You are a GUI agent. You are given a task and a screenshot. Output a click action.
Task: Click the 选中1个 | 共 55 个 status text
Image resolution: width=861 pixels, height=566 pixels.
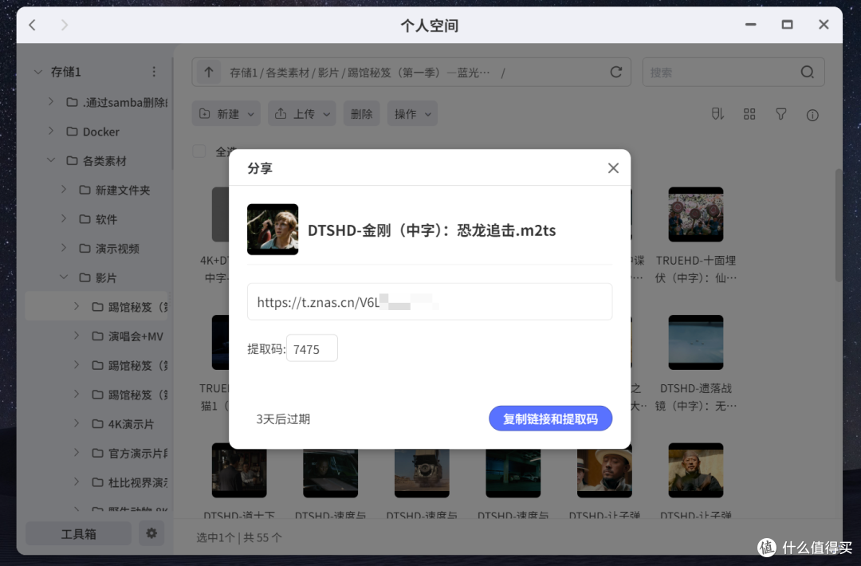tap(239, 537)
